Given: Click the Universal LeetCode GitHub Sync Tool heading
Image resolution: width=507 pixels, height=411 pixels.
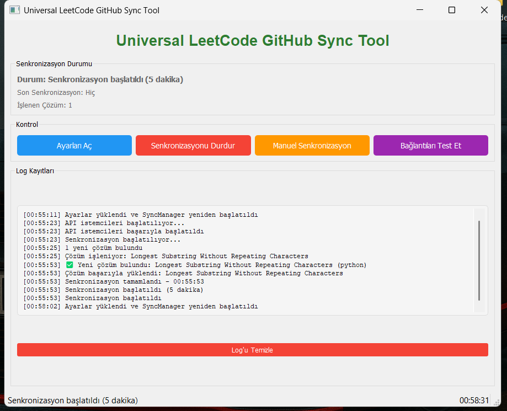Looking at the screenshot, I should (x=252, y=40).
